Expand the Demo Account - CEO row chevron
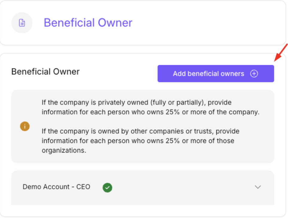 pos(257,187)
